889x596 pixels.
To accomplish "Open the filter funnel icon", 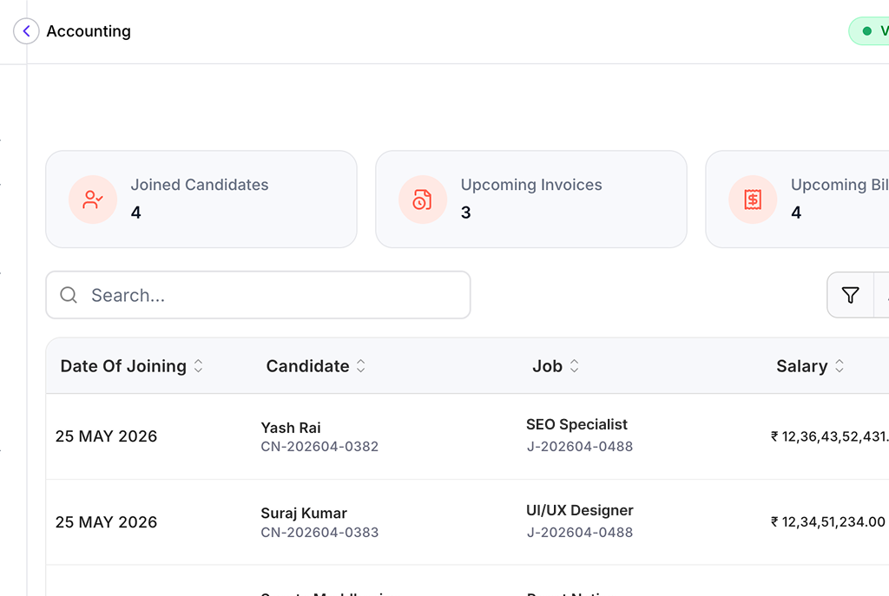I will tap(850, 295).
